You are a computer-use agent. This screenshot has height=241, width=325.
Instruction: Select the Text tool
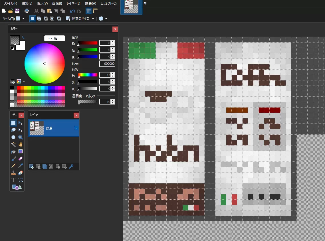[13, 180]
